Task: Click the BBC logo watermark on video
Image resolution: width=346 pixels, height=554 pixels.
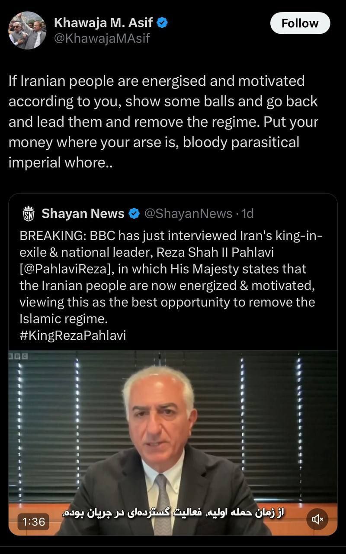Action: point(18,356)
